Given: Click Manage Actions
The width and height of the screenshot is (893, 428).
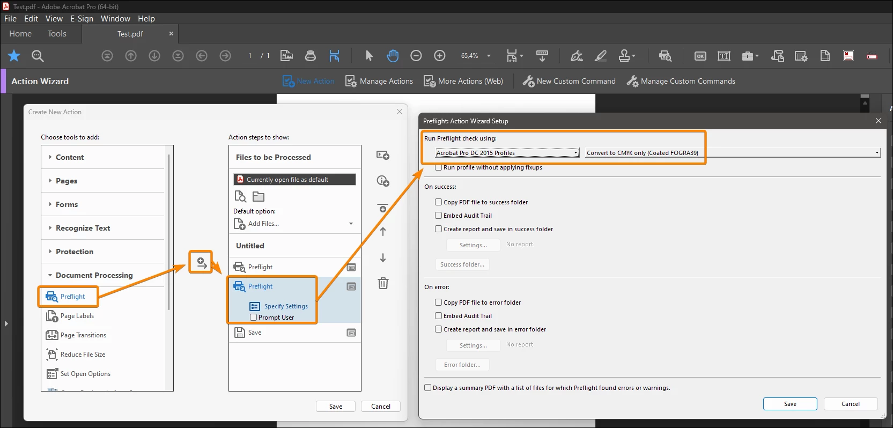Looking at the screenshot, I should 379,81.
